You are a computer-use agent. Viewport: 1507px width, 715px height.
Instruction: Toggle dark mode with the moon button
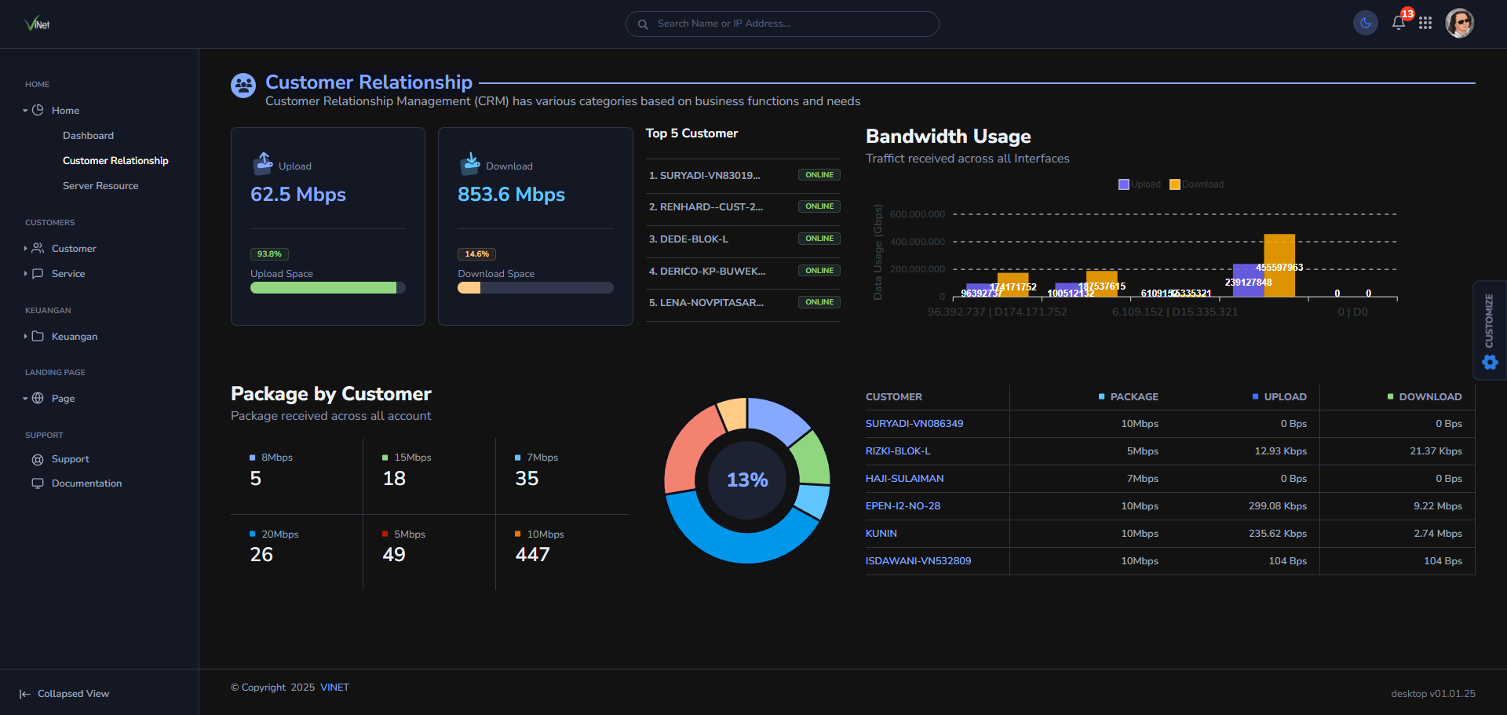tap(1366, 24)
